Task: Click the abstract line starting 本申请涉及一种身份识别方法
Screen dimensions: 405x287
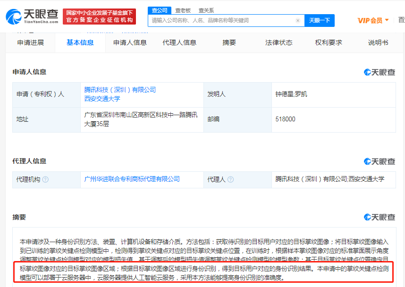Action: (x=204, y=242)
